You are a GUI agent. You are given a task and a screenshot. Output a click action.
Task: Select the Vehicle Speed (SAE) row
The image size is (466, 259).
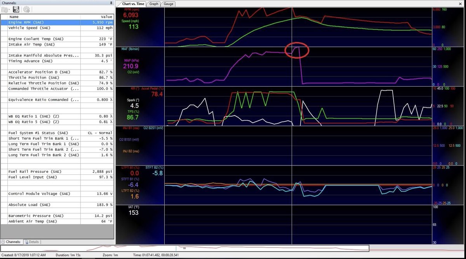point(57,28)
